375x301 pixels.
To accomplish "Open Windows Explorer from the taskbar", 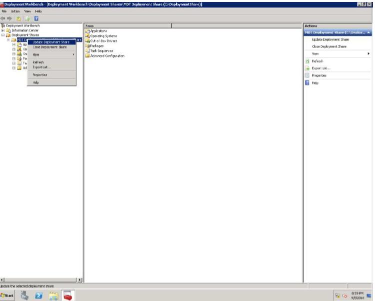I will pyautogui.click(x=53, y=295).
